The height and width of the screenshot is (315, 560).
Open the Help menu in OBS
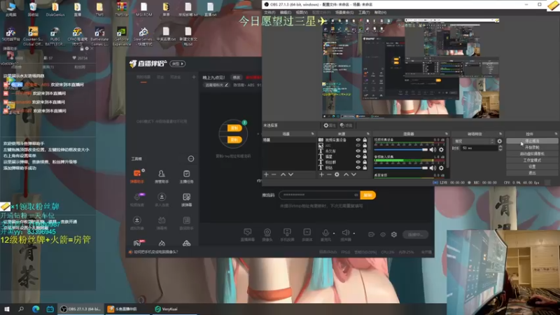pyautogui.click(x=380, y=13)
